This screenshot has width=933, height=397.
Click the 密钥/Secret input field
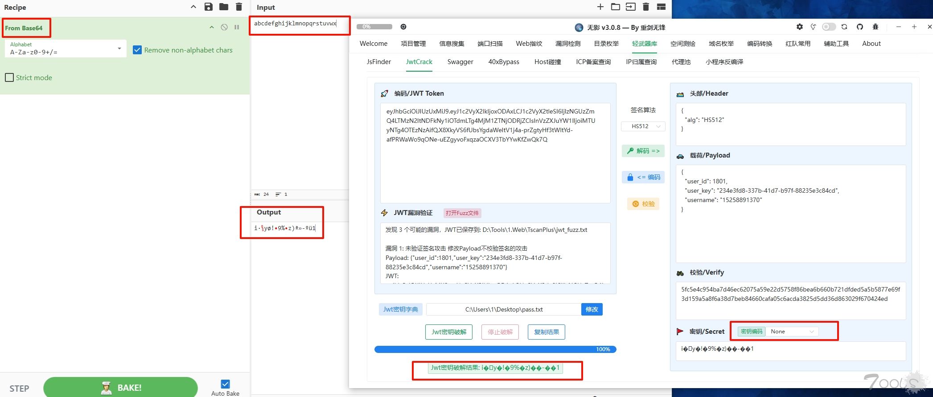click(791, 351)
